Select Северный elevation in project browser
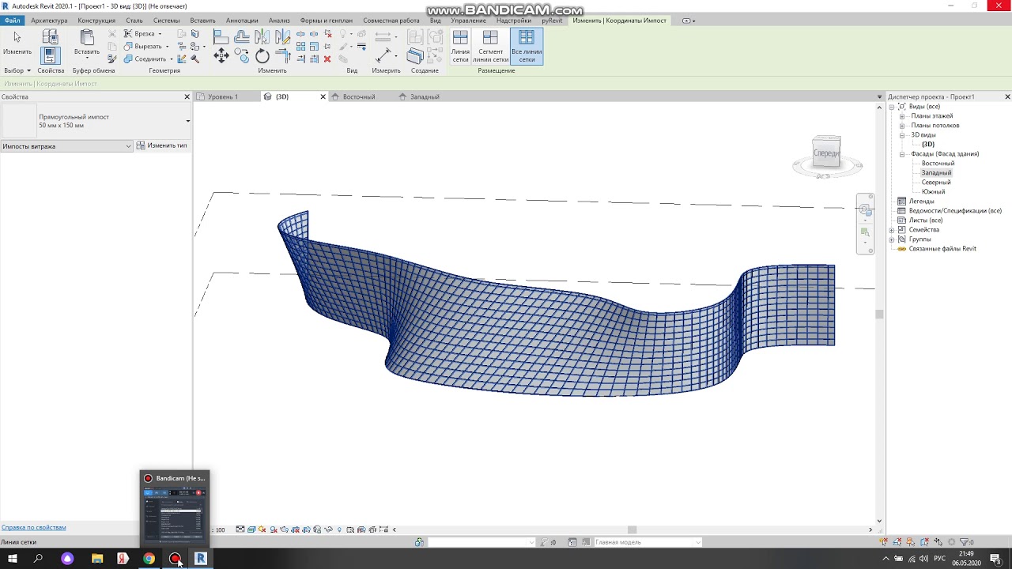Image resolution: width=1012 pixels, height=569 pixels. [x=936, y=183]
